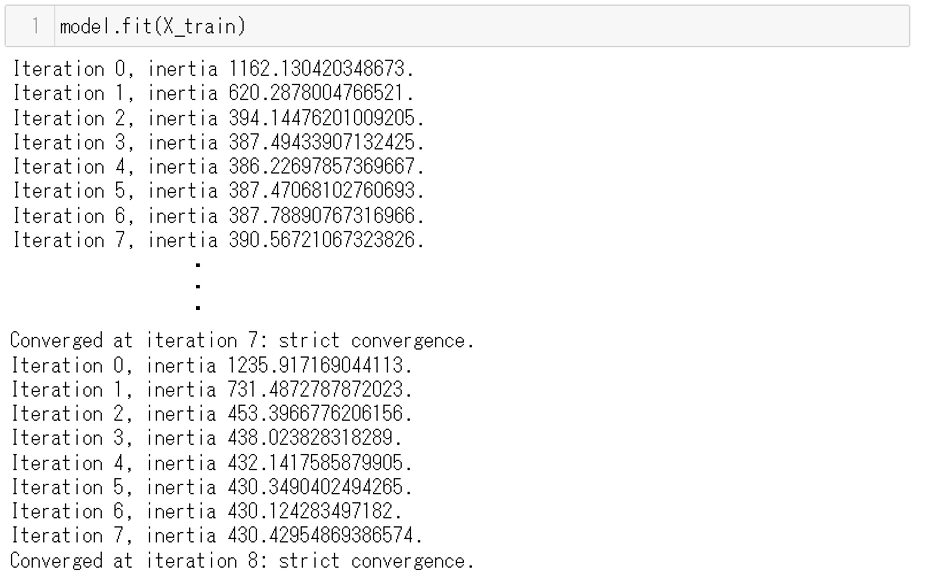
Task: Click the "Converged at iteration 7" message
Action: click(242, 340)
